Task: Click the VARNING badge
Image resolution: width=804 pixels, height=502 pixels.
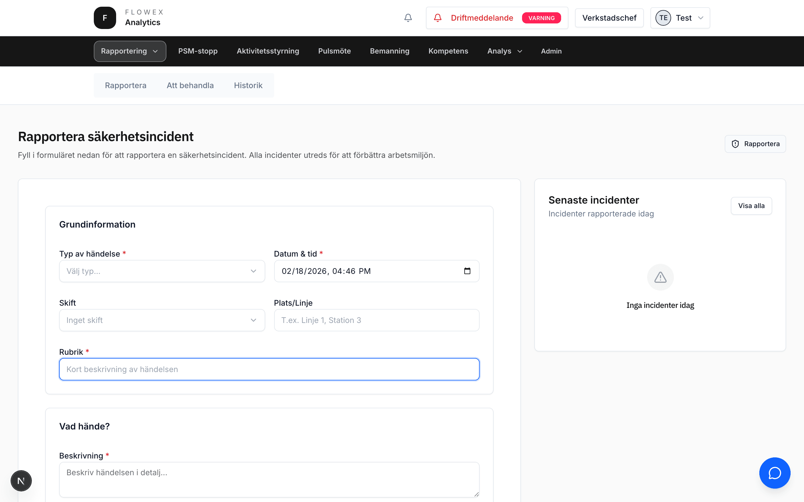Action: [541, 18]
